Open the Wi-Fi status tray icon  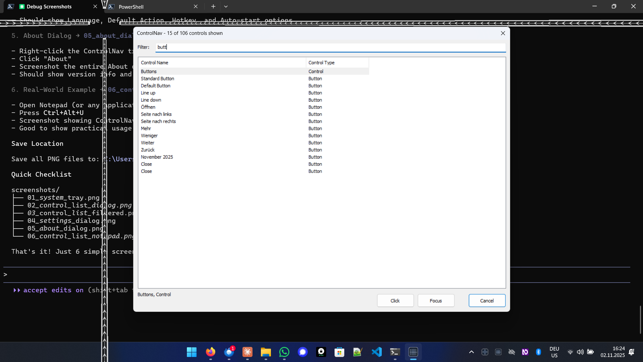[x=570, y=353]
